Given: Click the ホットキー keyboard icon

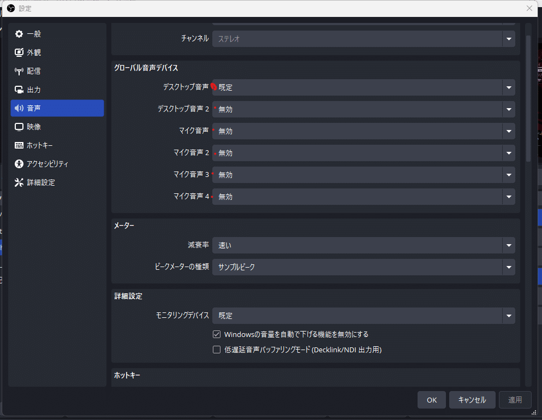Looking at the screenshot, I should point(19,145).
